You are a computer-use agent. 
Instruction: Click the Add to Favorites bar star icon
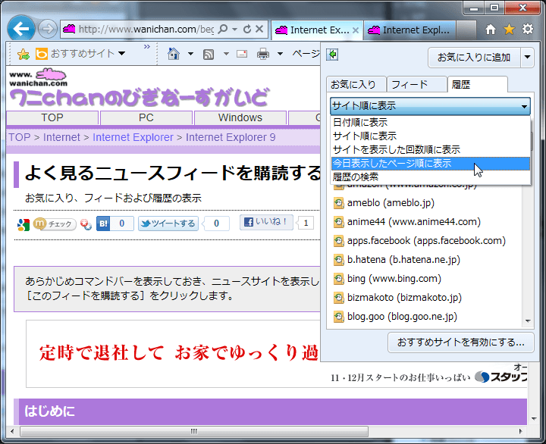(x=24, y=54)
